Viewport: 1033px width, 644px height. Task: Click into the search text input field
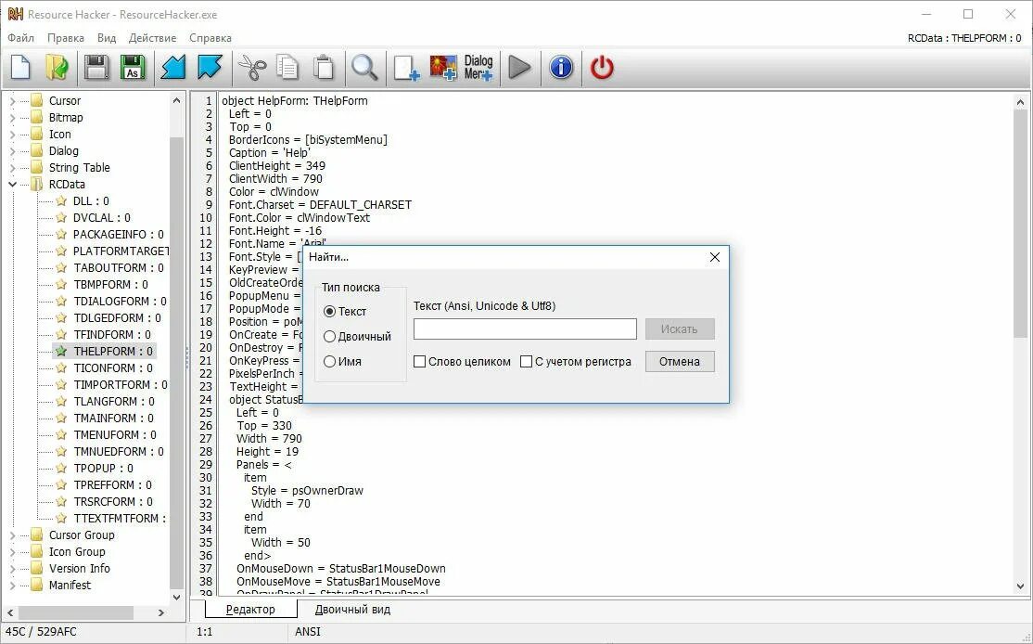[x=525, y=328]
